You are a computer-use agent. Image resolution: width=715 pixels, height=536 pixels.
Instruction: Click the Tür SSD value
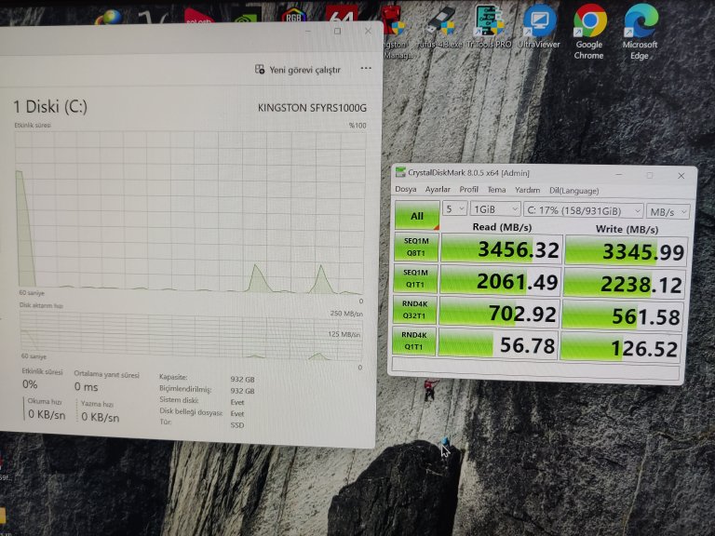[x=237, y=424]
